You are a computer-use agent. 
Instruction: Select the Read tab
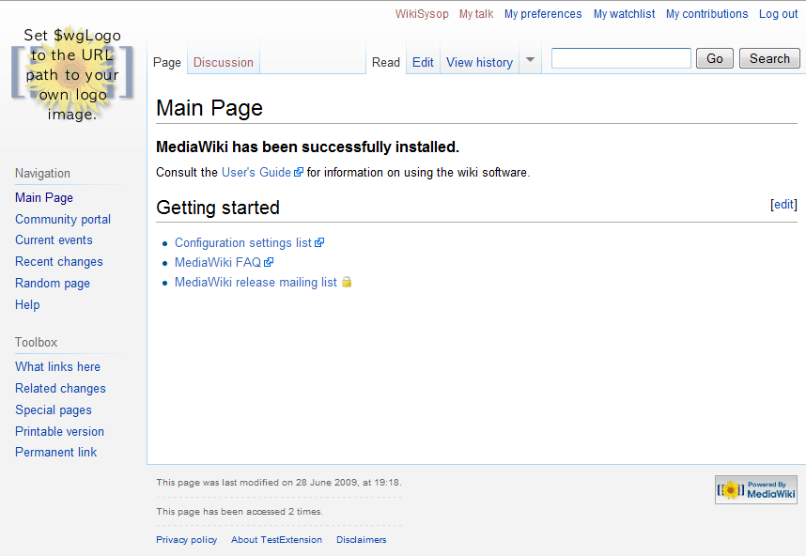point(386,62)
